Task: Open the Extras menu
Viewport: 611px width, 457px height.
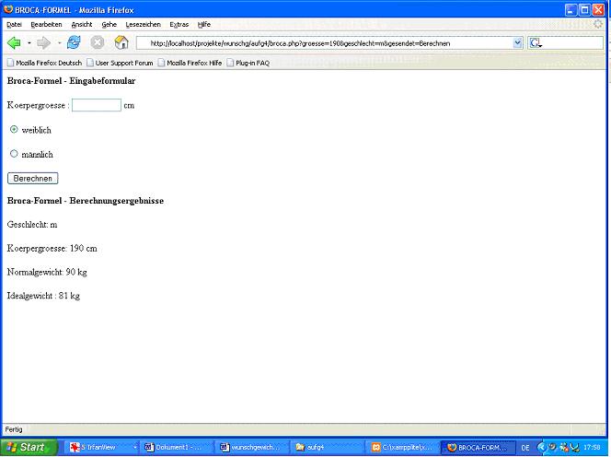Action: coord(179,24)
